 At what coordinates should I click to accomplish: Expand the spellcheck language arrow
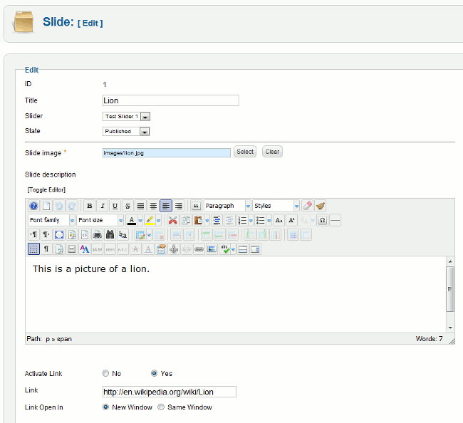click(x=233, y=249)
